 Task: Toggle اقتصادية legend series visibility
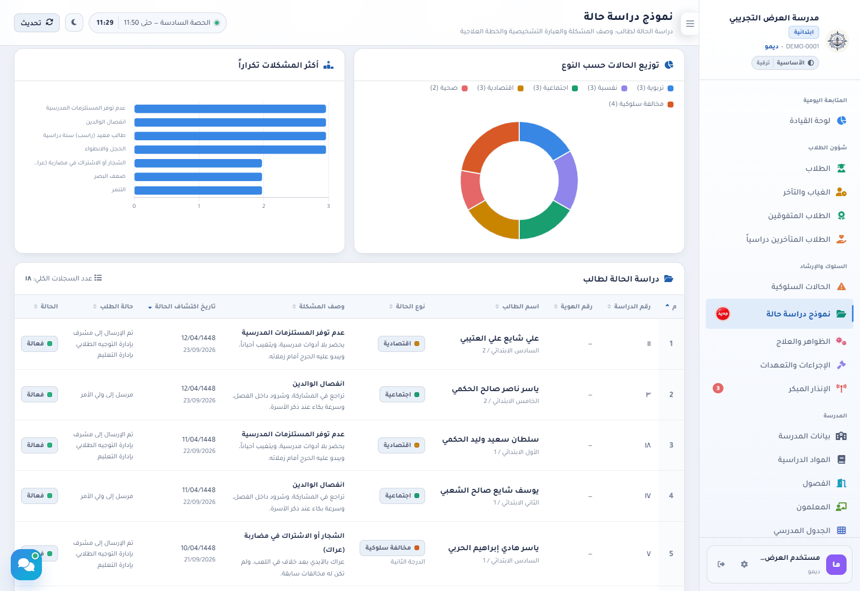pyautogui.click(x=500, y=88)
